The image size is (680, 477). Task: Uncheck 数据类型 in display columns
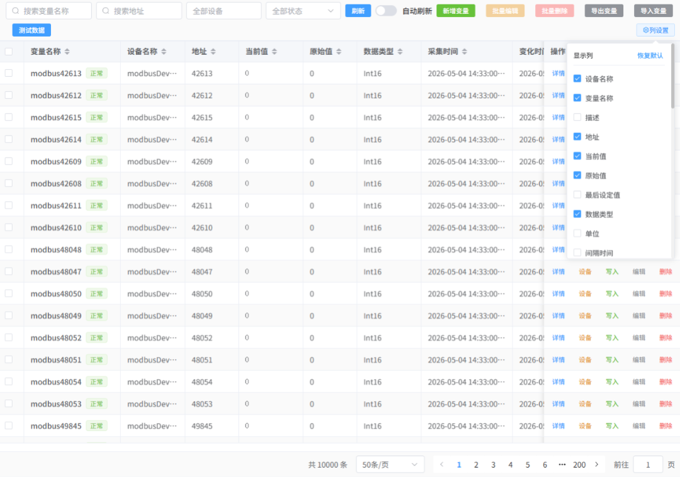[577, 214]
